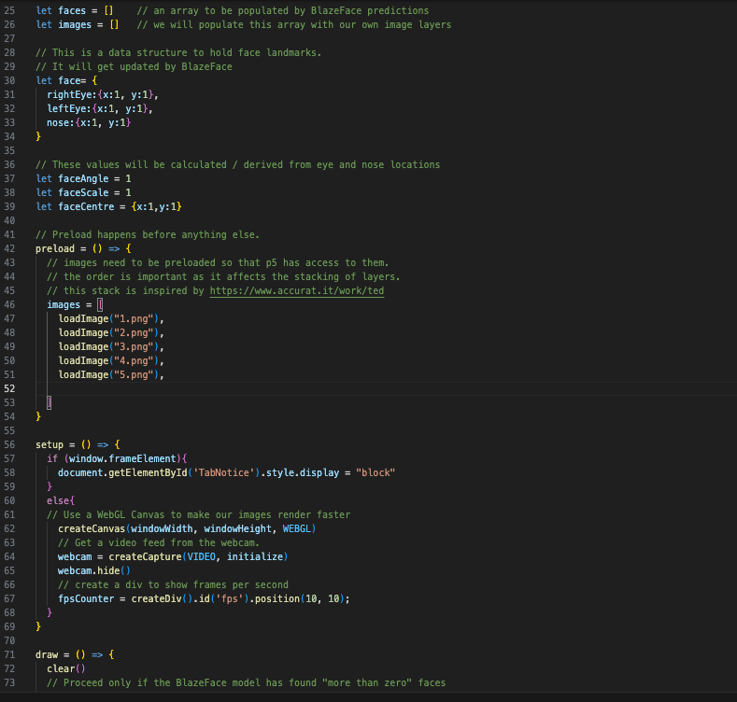The height and width of the screenshot is (702, 737).
Task: Place cursor on the preload function name
Action: pos(55,248)
